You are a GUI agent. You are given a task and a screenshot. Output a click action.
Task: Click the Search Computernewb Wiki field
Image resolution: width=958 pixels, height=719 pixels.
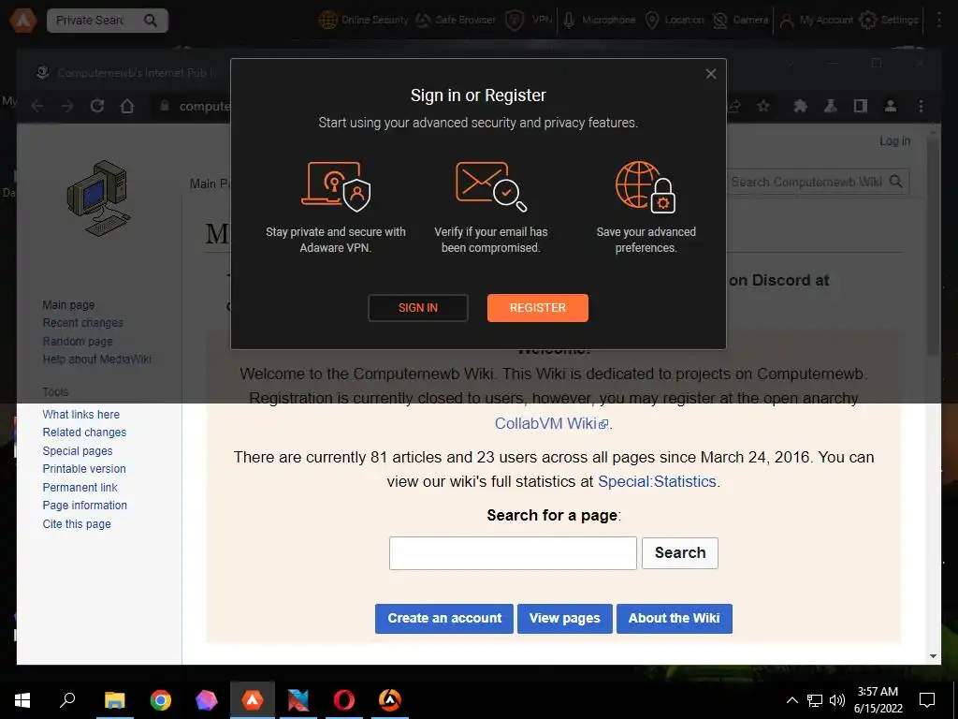pyautogui.click(x=806, y=182)
